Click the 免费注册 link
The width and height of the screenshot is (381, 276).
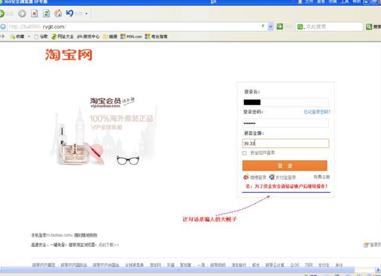tap(321, 177)
